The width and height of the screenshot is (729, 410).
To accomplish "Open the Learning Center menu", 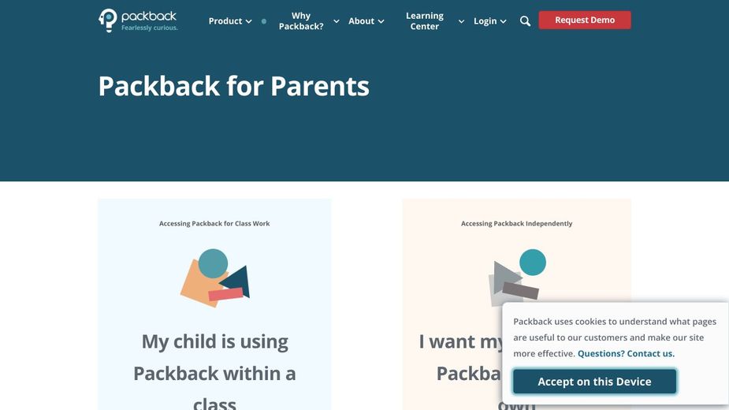I will pos(425,21).
